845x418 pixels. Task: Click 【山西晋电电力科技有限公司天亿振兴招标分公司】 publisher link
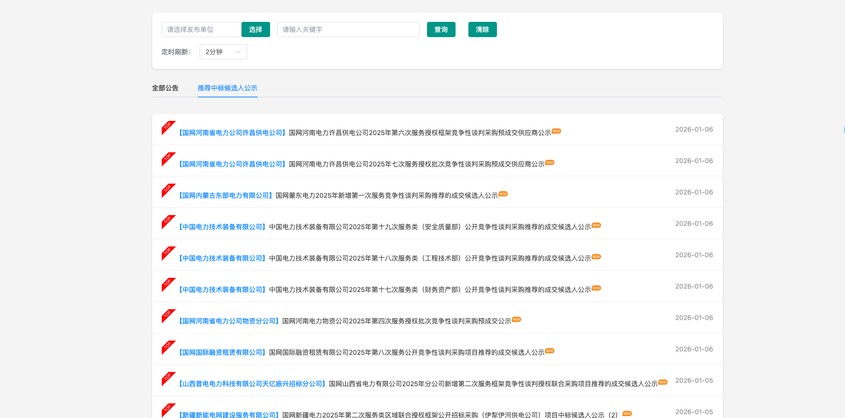[252, 384]
